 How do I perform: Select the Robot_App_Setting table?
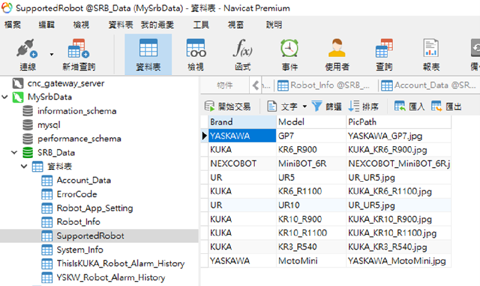click(95, 208)
